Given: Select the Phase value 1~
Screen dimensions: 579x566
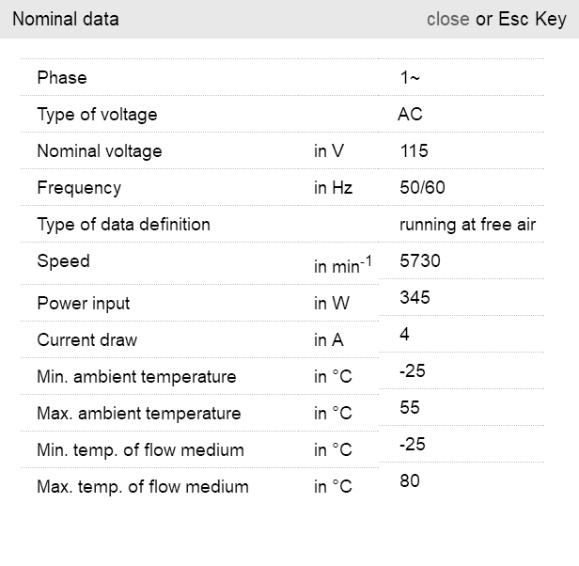Looking at the screenshot, I should pos(410,78).
